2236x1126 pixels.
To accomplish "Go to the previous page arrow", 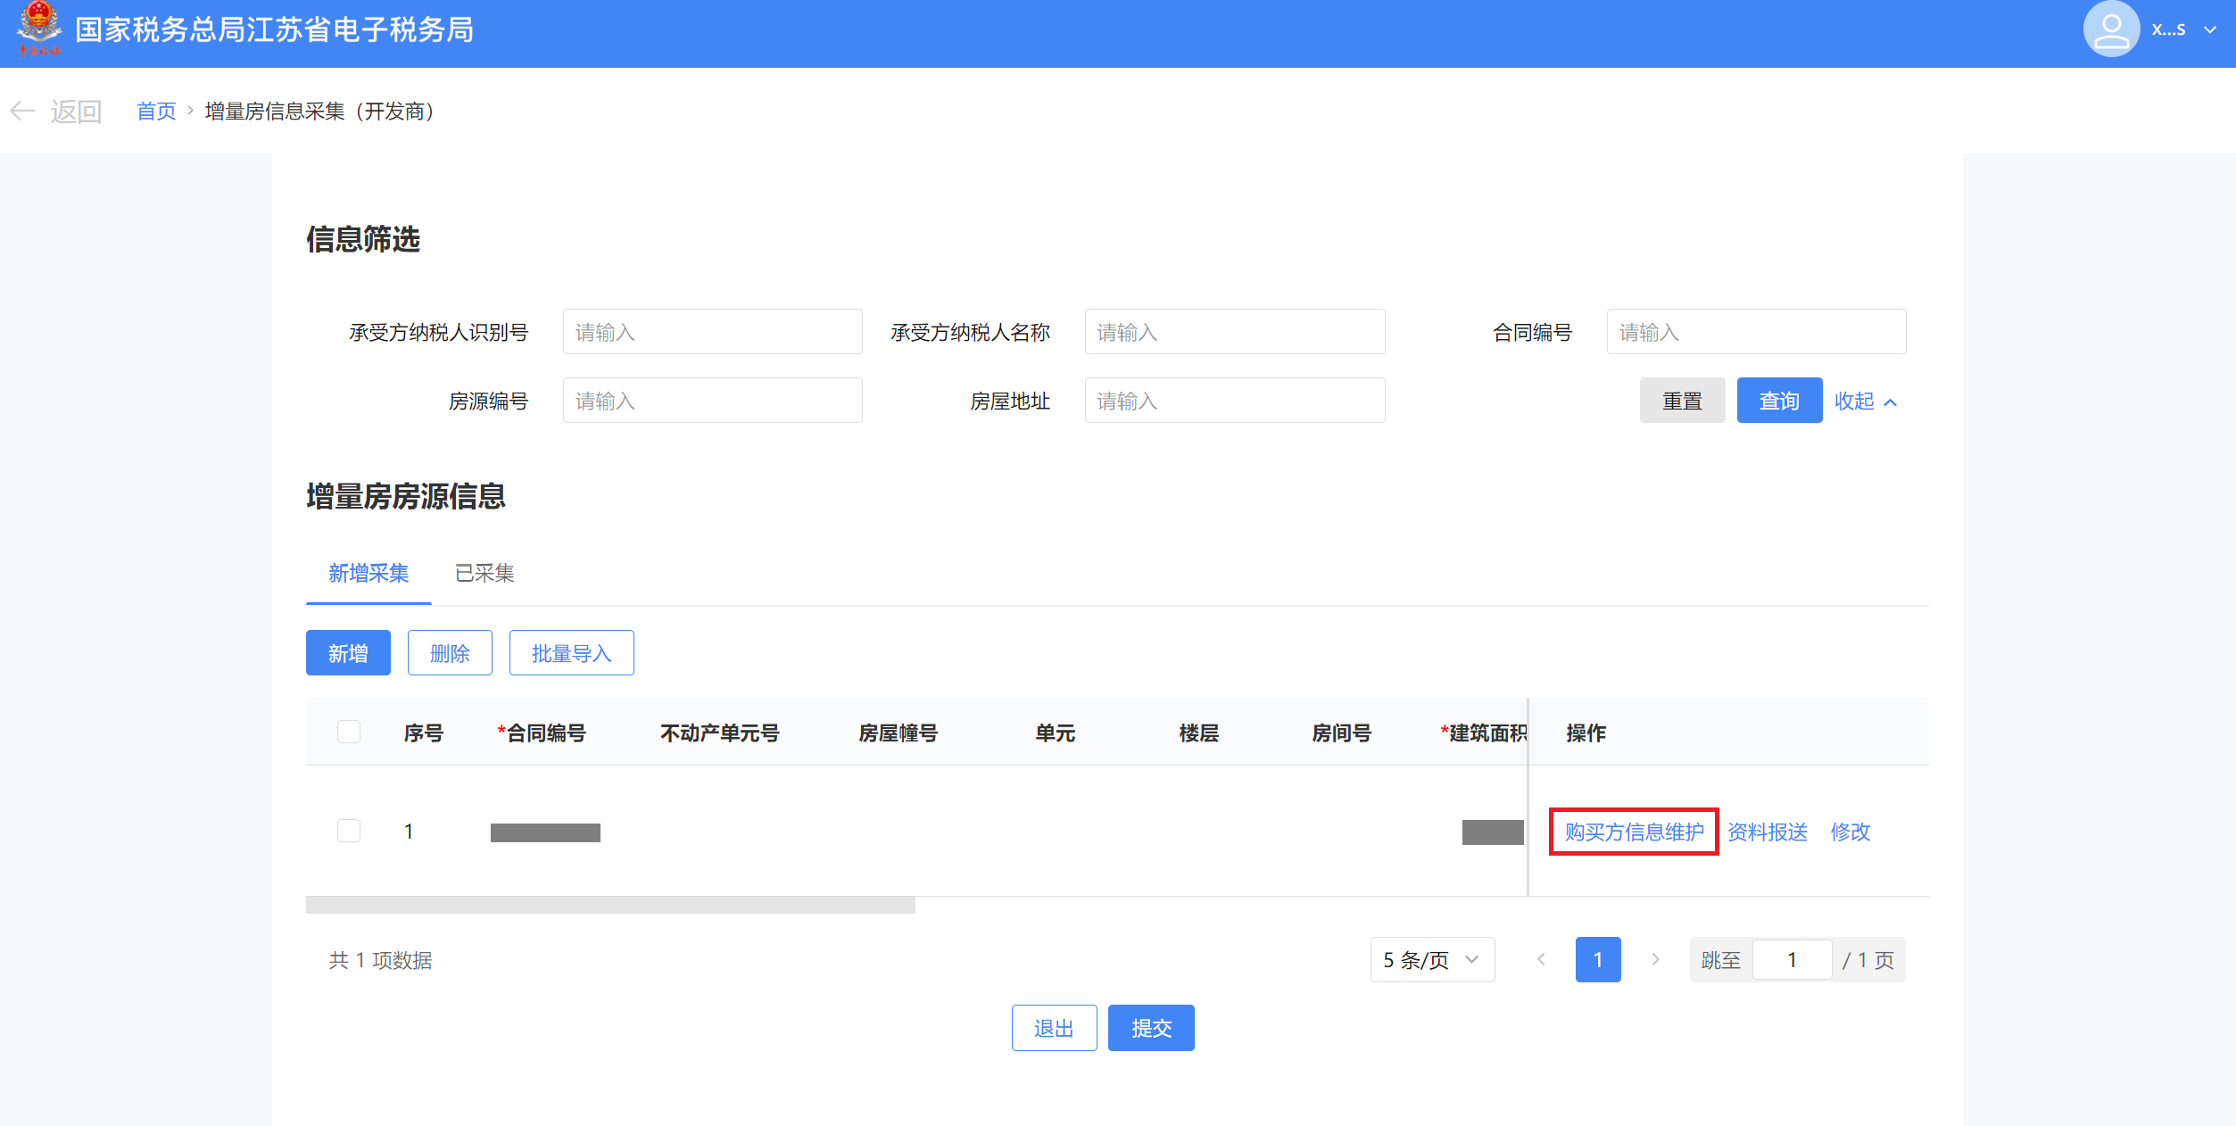I will click(1541, 960).
